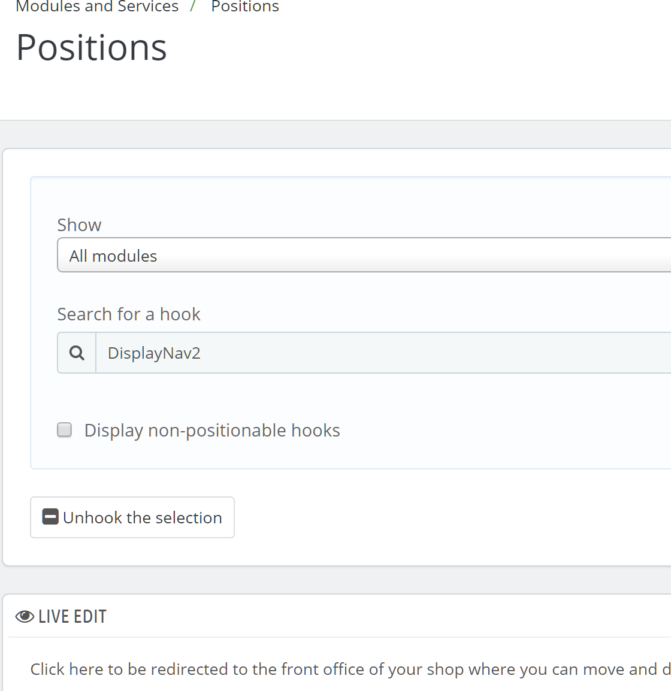671x691 pixels.
Task: Click the large Positions page title
Action: [x=92, y=47]
